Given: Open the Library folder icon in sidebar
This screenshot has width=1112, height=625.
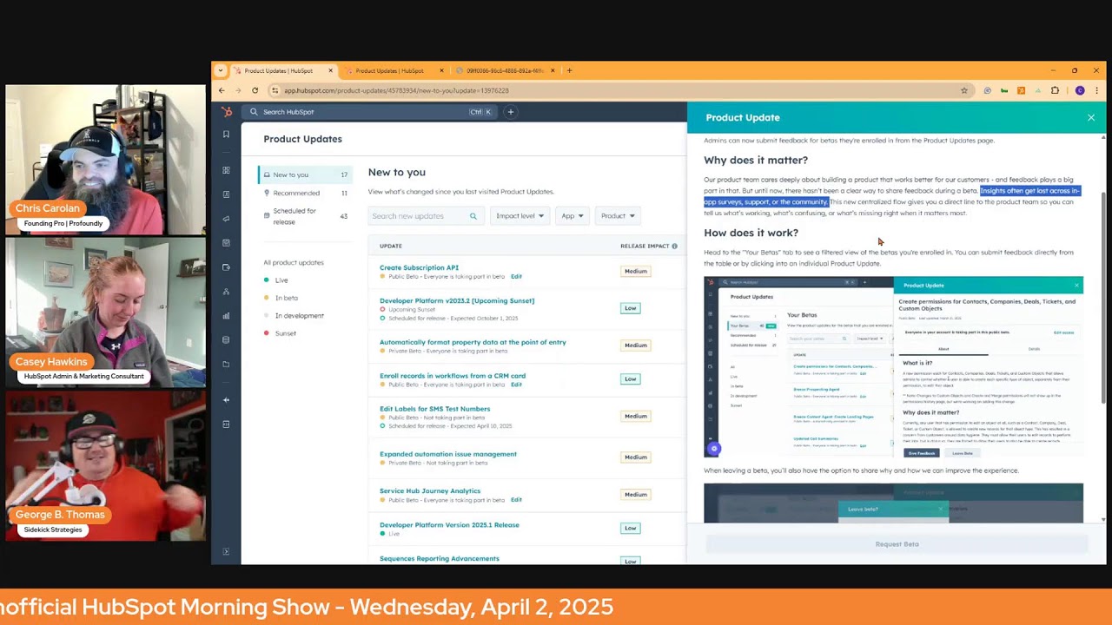Looking at the screenshot, I should point(227,365).
